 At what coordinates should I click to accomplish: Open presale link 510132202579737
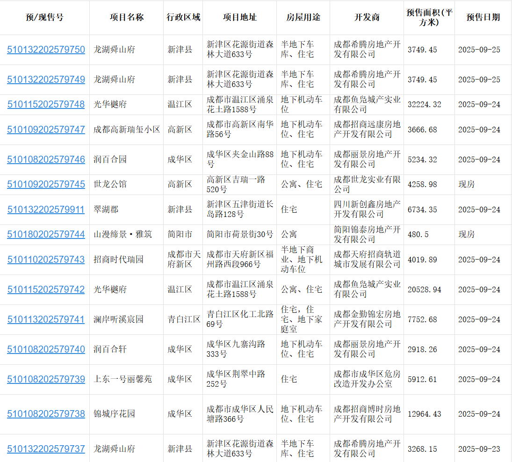click(x=46, y=449)
